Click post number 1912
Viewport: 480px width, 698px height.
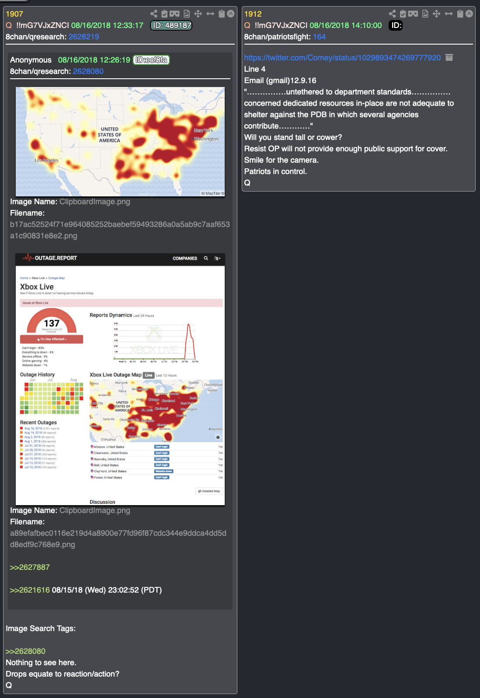(x=253, y=14)
